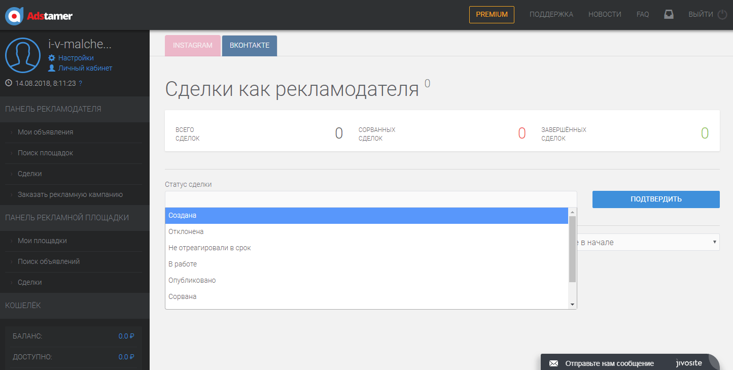Click the Adstamer logo
The height and width of the screenshot is (370, 733).
point(39,16)
